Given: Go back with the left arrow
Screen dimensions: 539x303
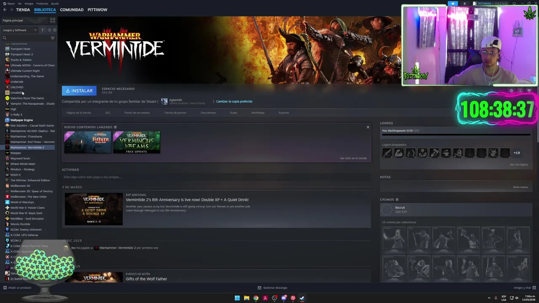Looking at the screenshot, I should click(x=5, y=10).
